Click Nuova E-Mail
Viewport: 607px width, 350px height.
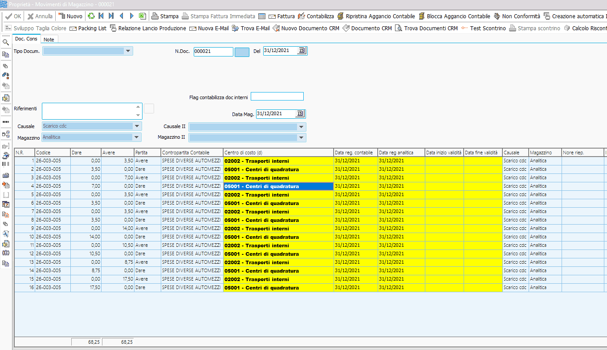[209, 28]
